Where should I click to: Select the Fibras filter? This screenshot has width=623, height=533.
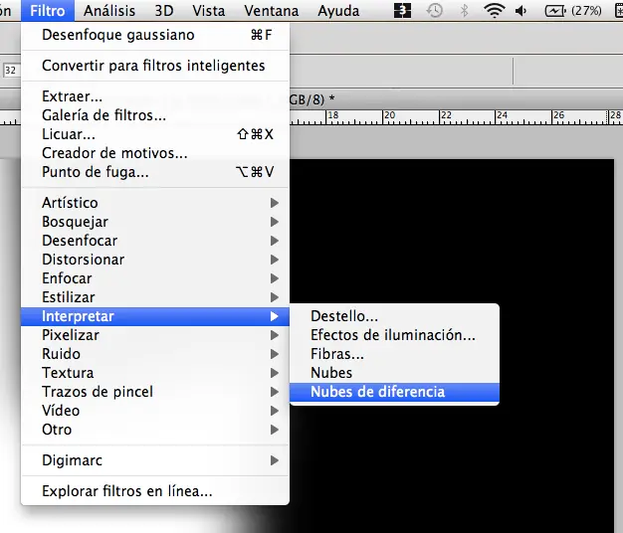point(394,354)
